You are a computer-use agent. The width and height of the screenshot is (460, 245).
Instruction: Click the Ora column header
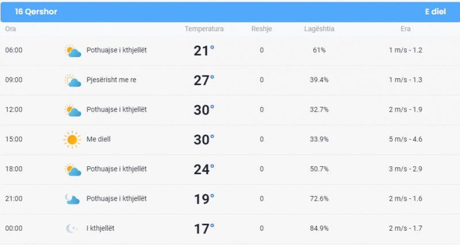(x=10, y=29)
